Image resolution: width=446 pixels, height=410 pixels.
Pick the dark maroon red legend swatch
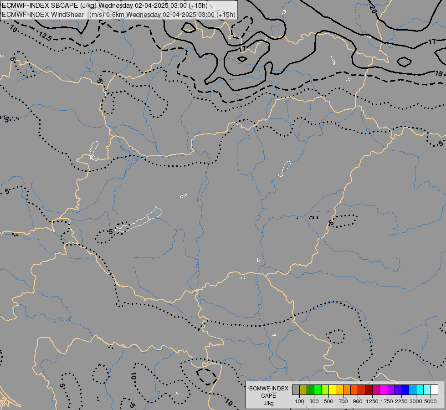click(x=369, y=389)
